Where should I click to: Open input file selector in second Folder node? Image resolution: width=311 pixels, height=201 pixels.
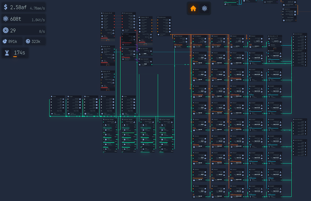[x=75, y=110]
